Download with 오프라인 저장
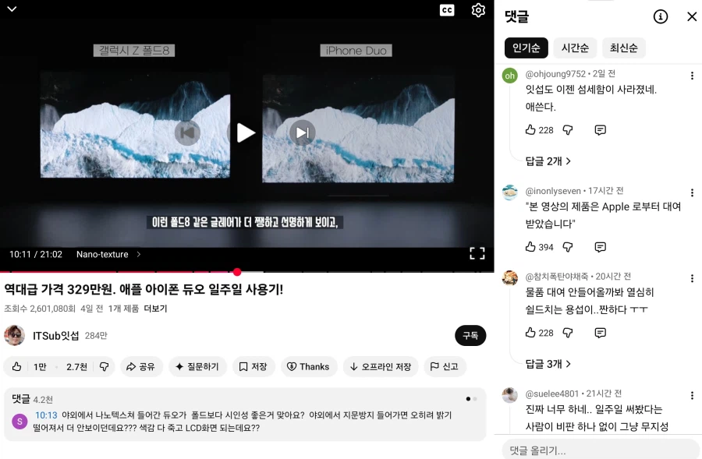702x459 pixels. pyautogui.click(x=381, y=367)
